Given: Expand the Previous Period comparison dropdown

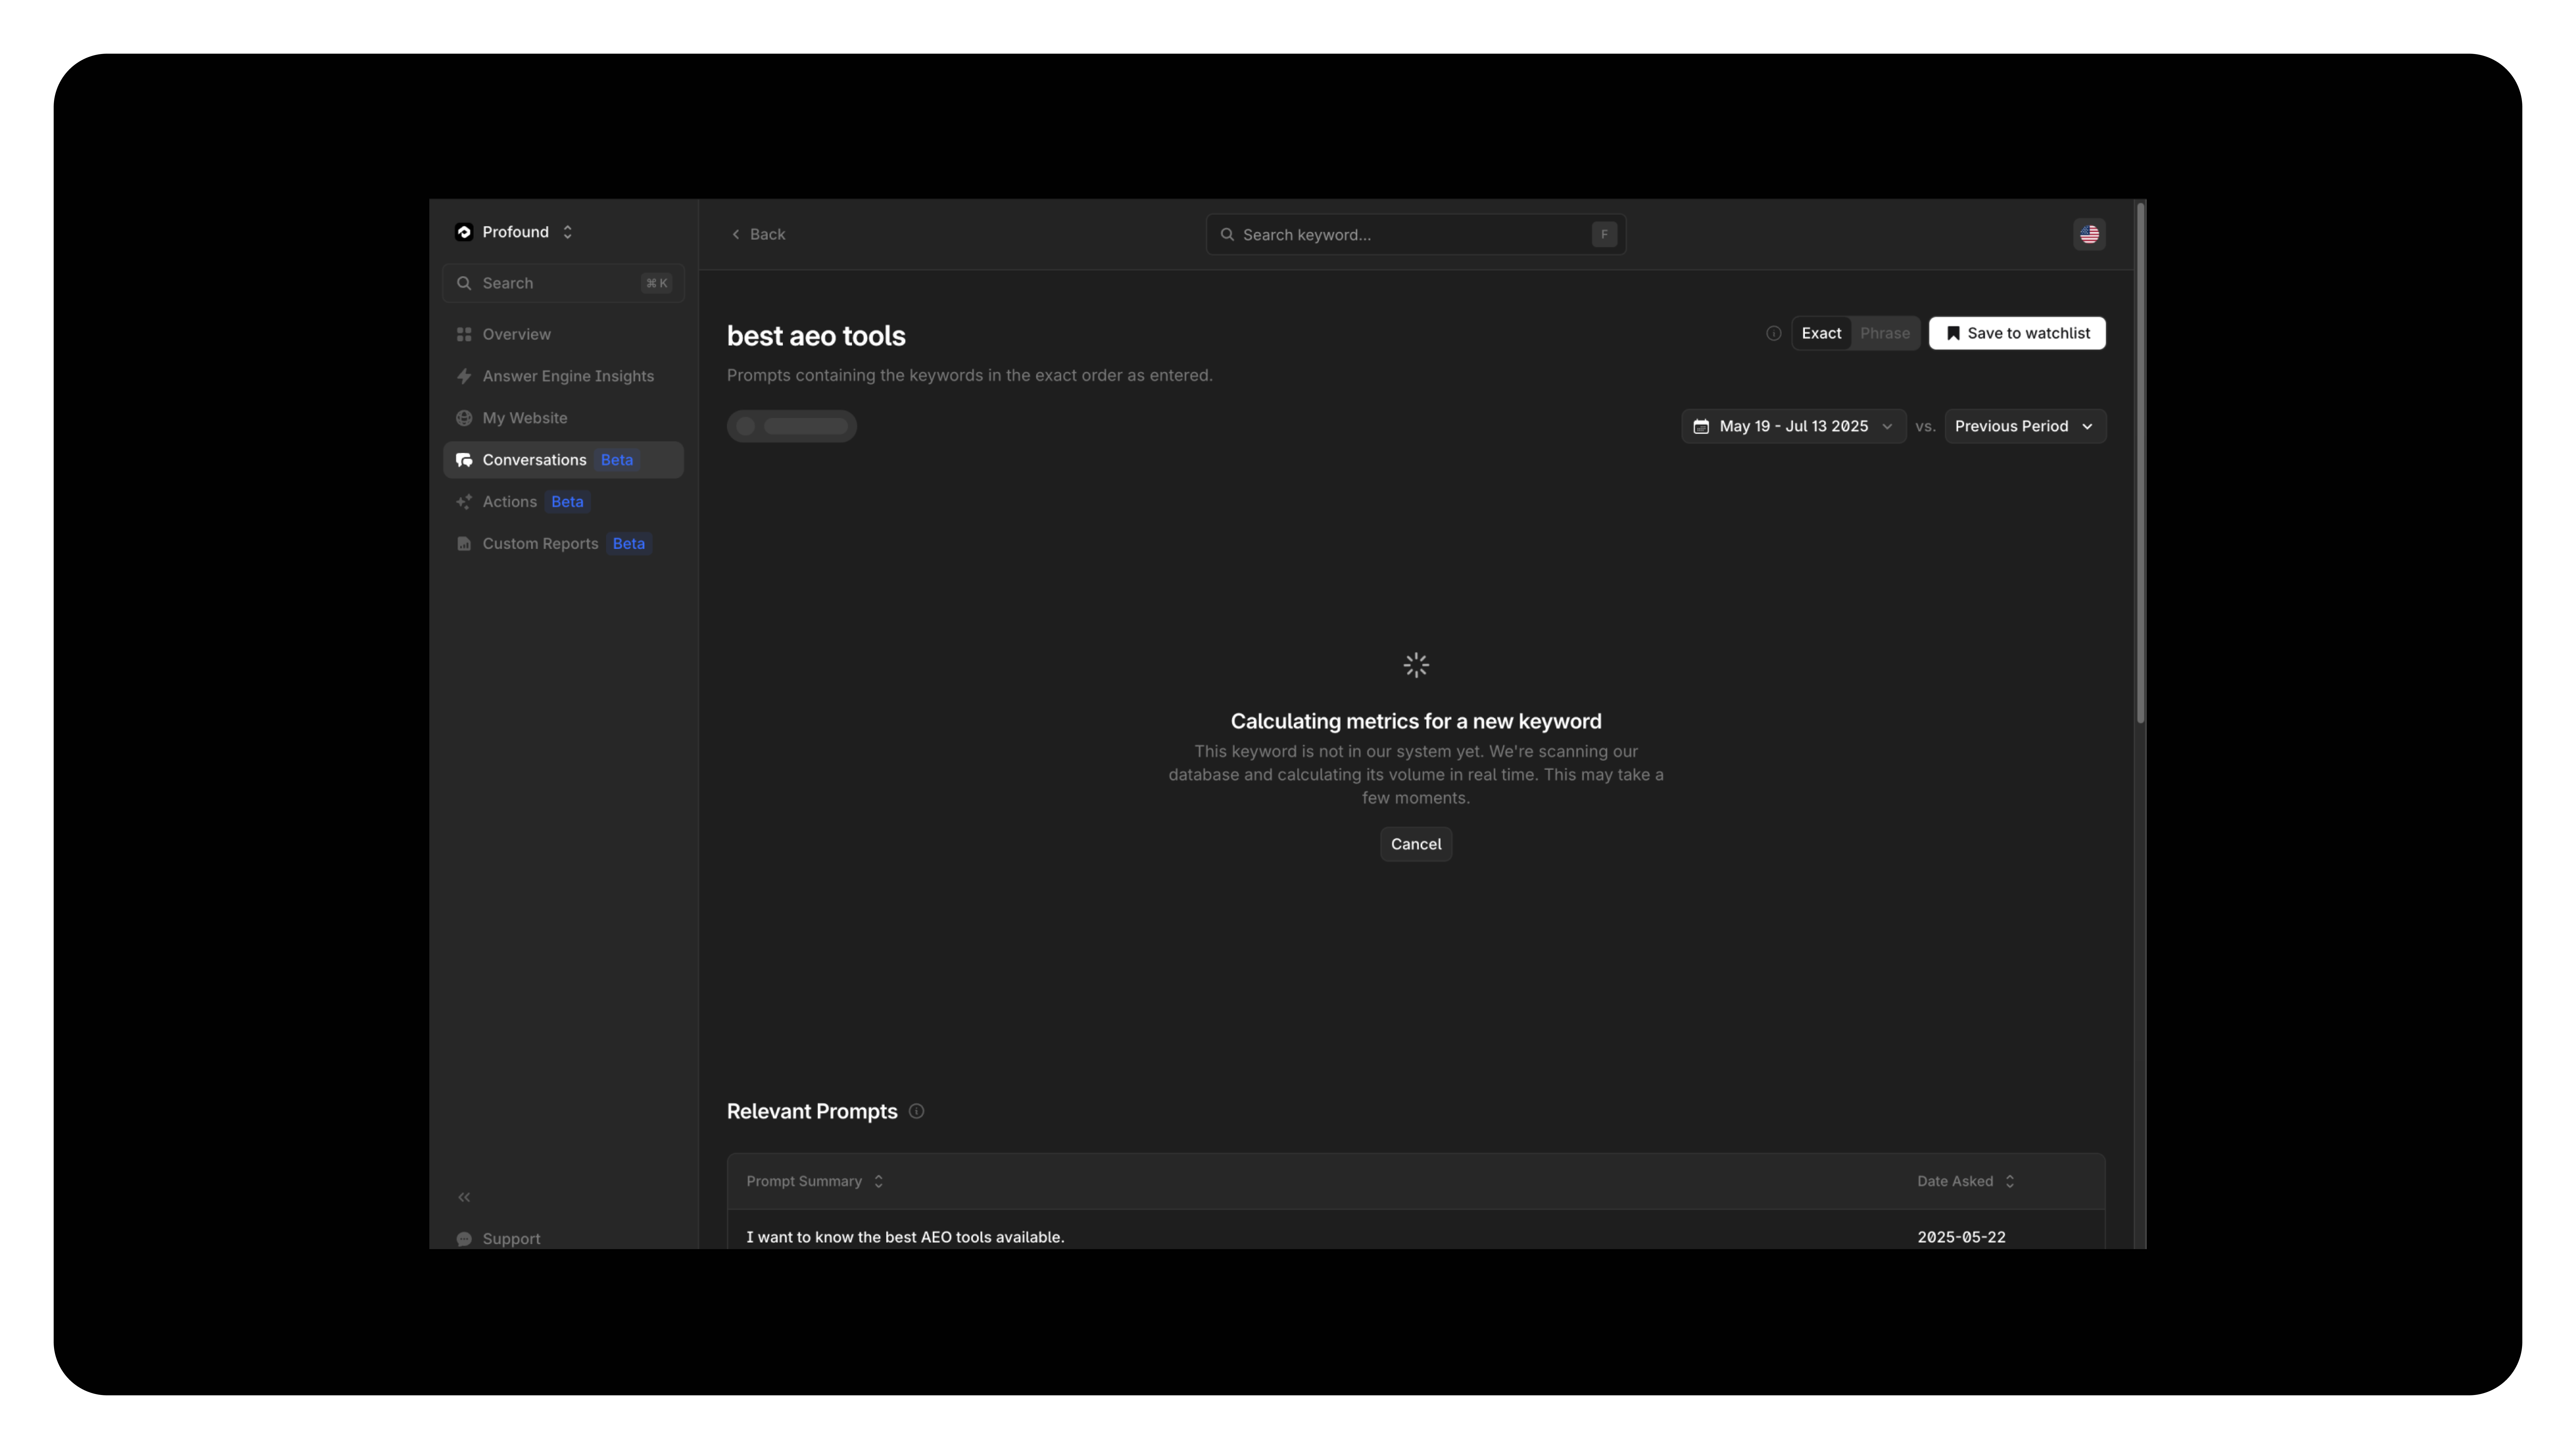Looking at the screenshot, I should pos(2024,426).
